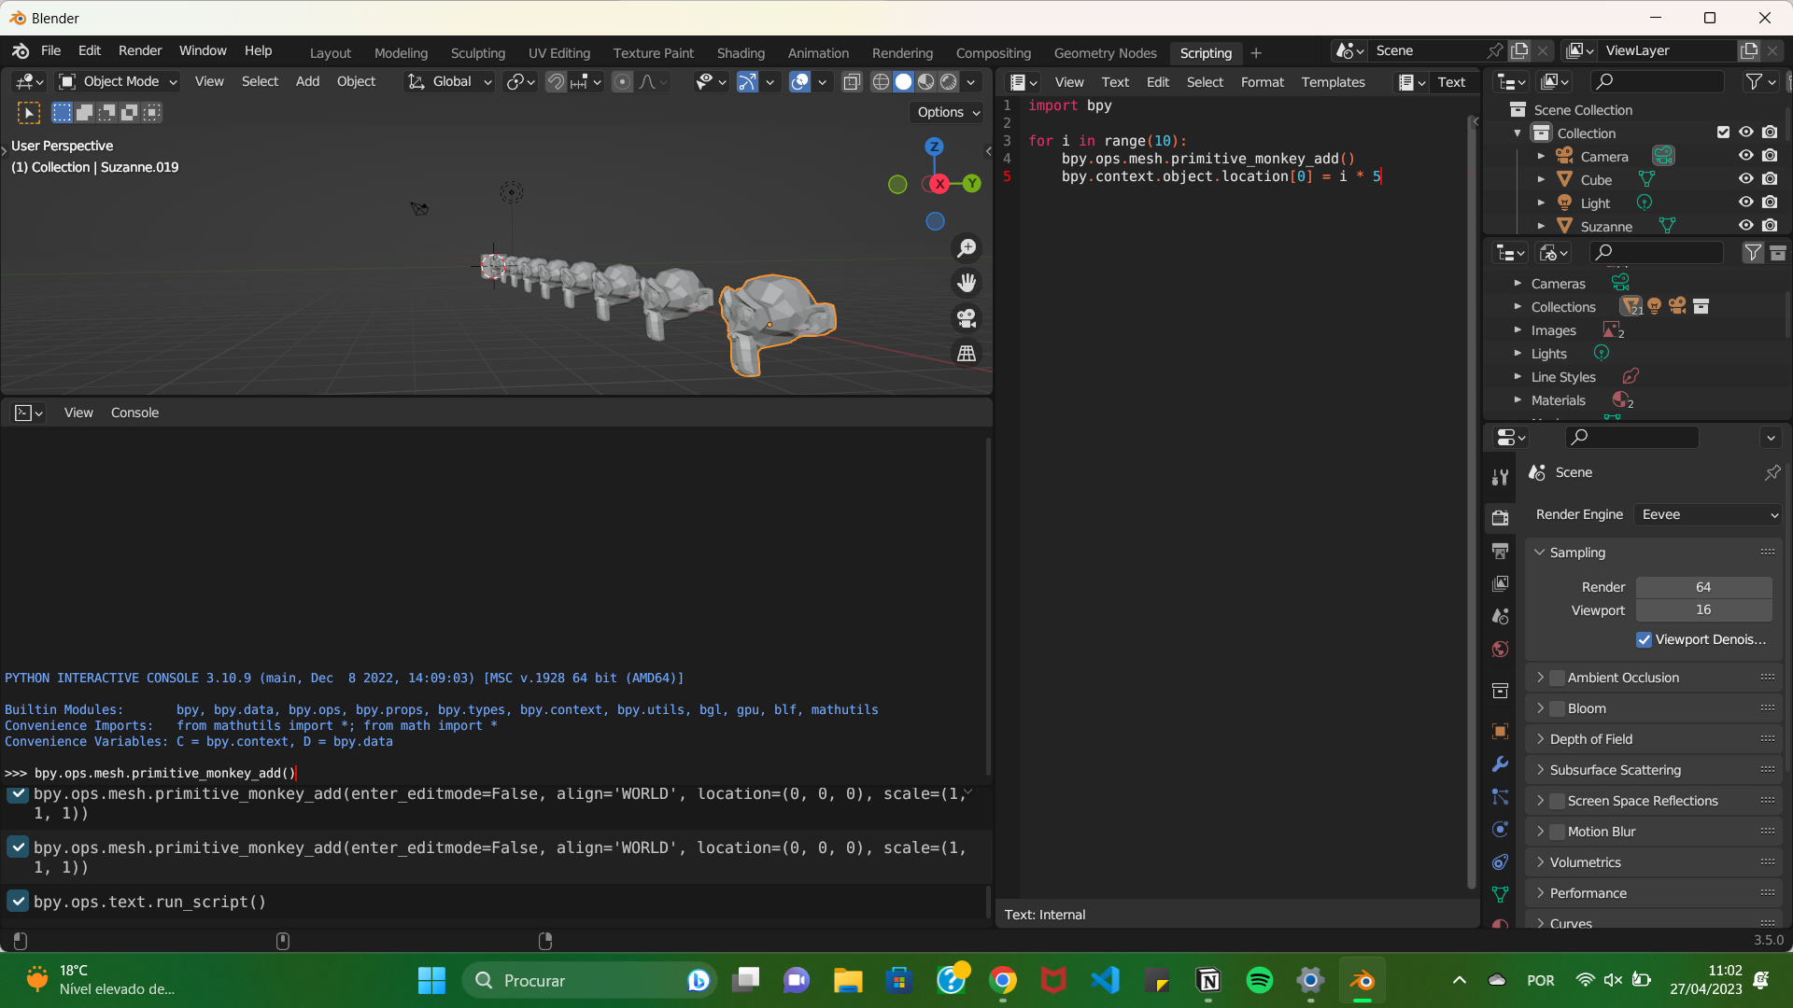The image size is (1793, 1008).
Task: Uncheck Viewport Denoising checkbox
Action: coord(1644,639)
